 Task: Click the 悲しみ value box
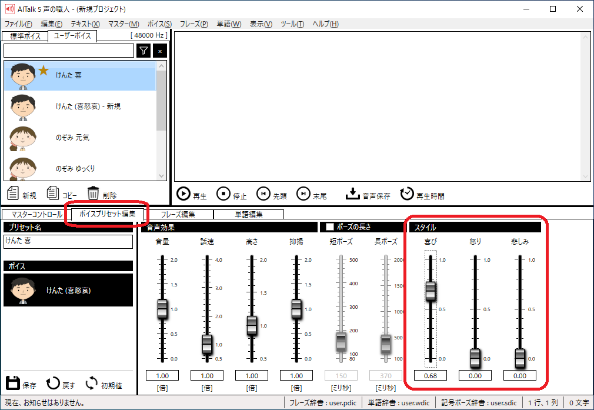coord(520,375)
